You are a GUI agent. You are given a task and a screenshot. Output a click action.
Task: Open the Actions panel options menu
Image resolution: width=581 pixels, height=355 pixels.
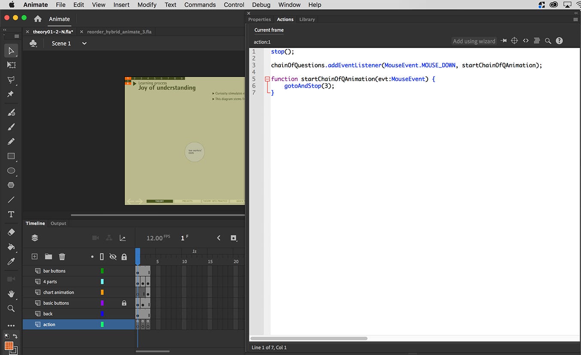point(575,19)
